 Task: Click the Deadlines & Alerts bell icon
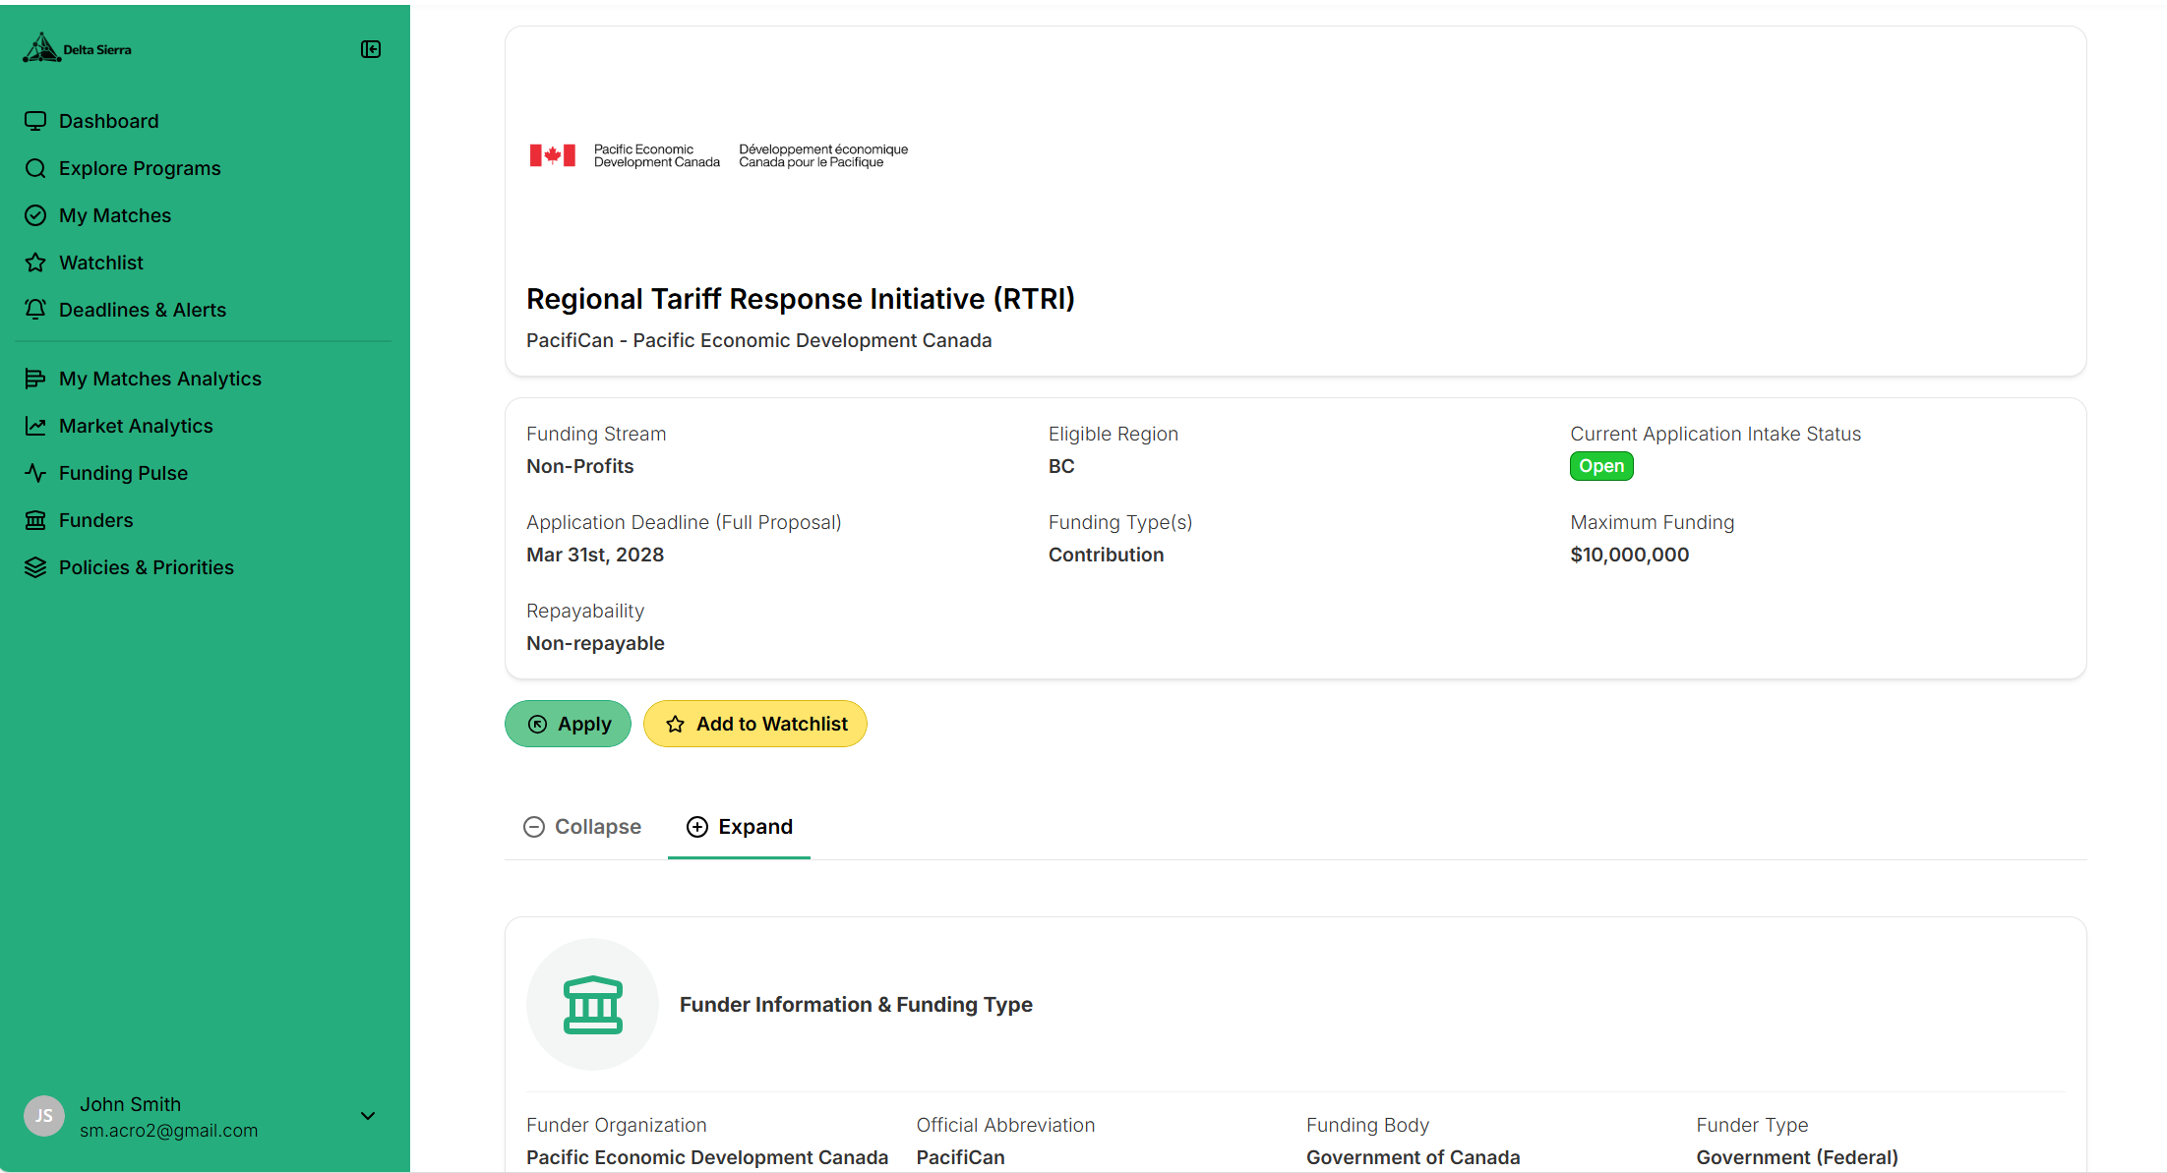(35, 310)
